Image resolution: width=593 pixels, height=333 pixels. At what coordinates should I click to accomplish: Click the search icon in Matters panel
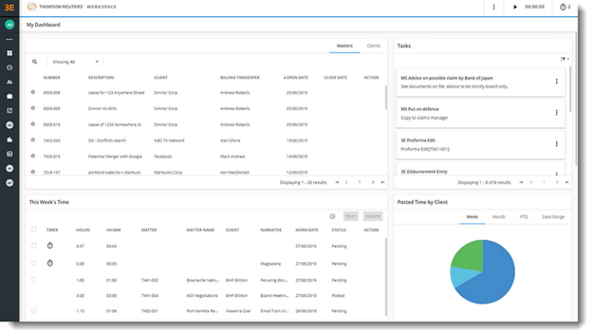(x=35, y=62)
